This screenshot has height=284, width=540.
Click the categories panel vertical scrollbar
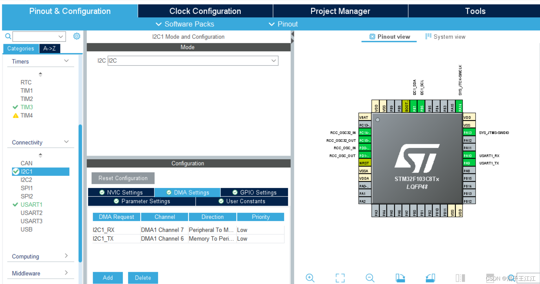[80, 193]
